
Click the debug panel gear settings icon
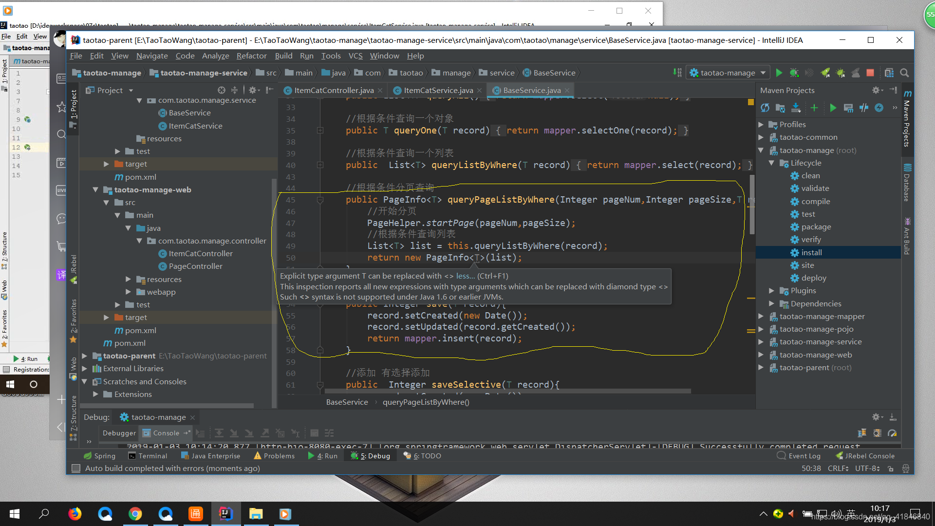pyautogui.click(x=877, y=417)
